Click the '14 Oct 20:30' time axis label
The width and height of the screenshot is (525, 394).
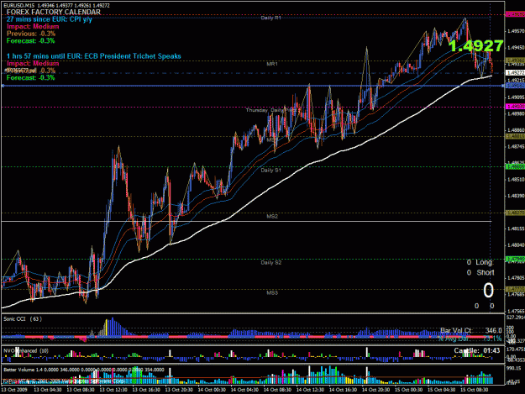tap(376, 390)
